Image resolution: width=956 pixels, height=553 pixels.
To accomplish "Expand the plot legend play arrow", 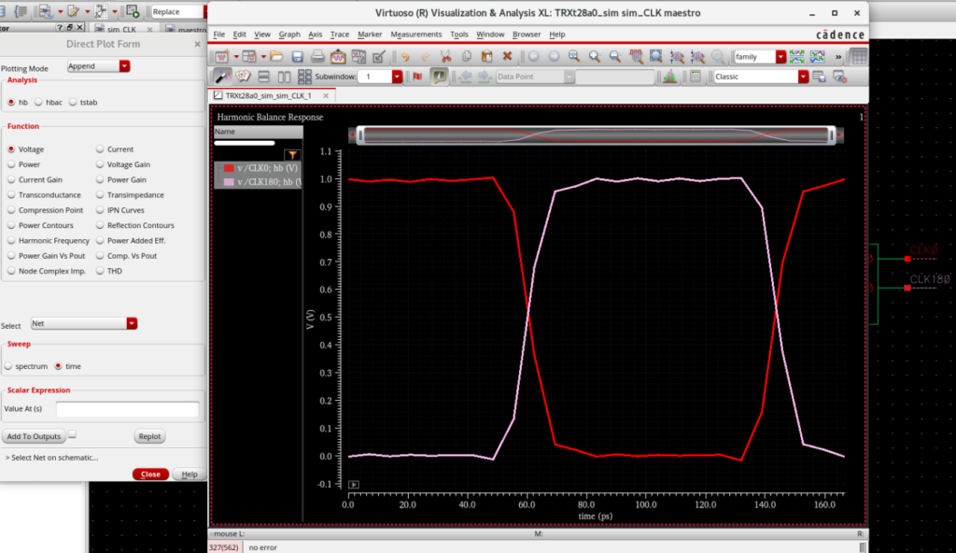I will pyautogui.click(x=354, y=485).
